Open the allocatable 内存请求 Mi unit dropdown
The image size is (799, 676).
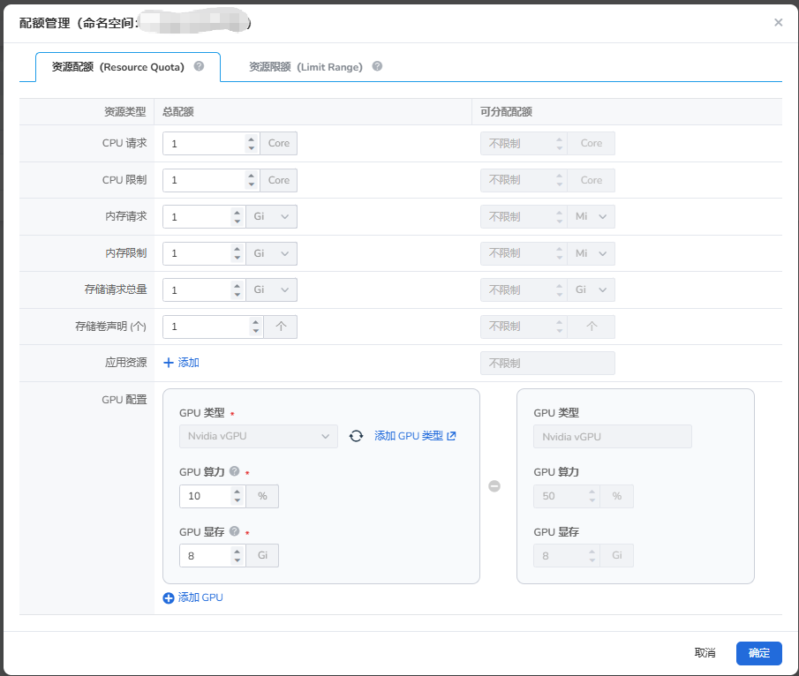[x=592, y=216]
